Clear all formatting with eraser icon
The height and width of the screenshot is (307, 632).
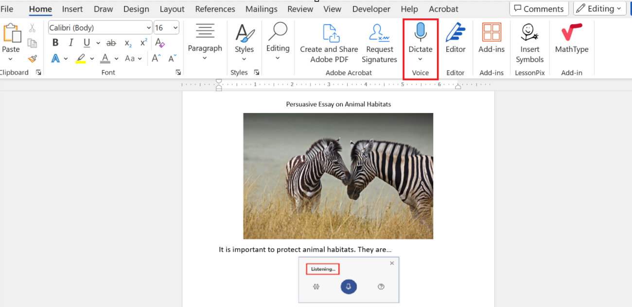click(x=160, y=43)
